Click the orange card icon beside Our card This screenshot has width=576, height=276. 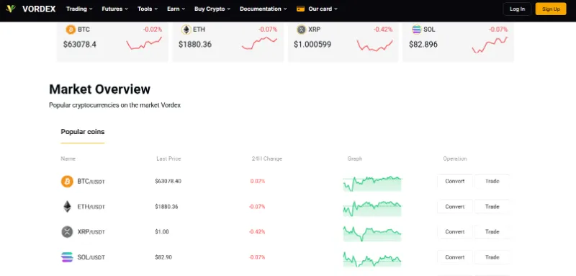(300, 9)
